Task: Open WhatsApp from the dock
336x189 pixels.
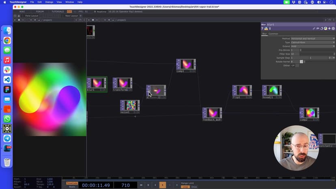Action: 7,119
